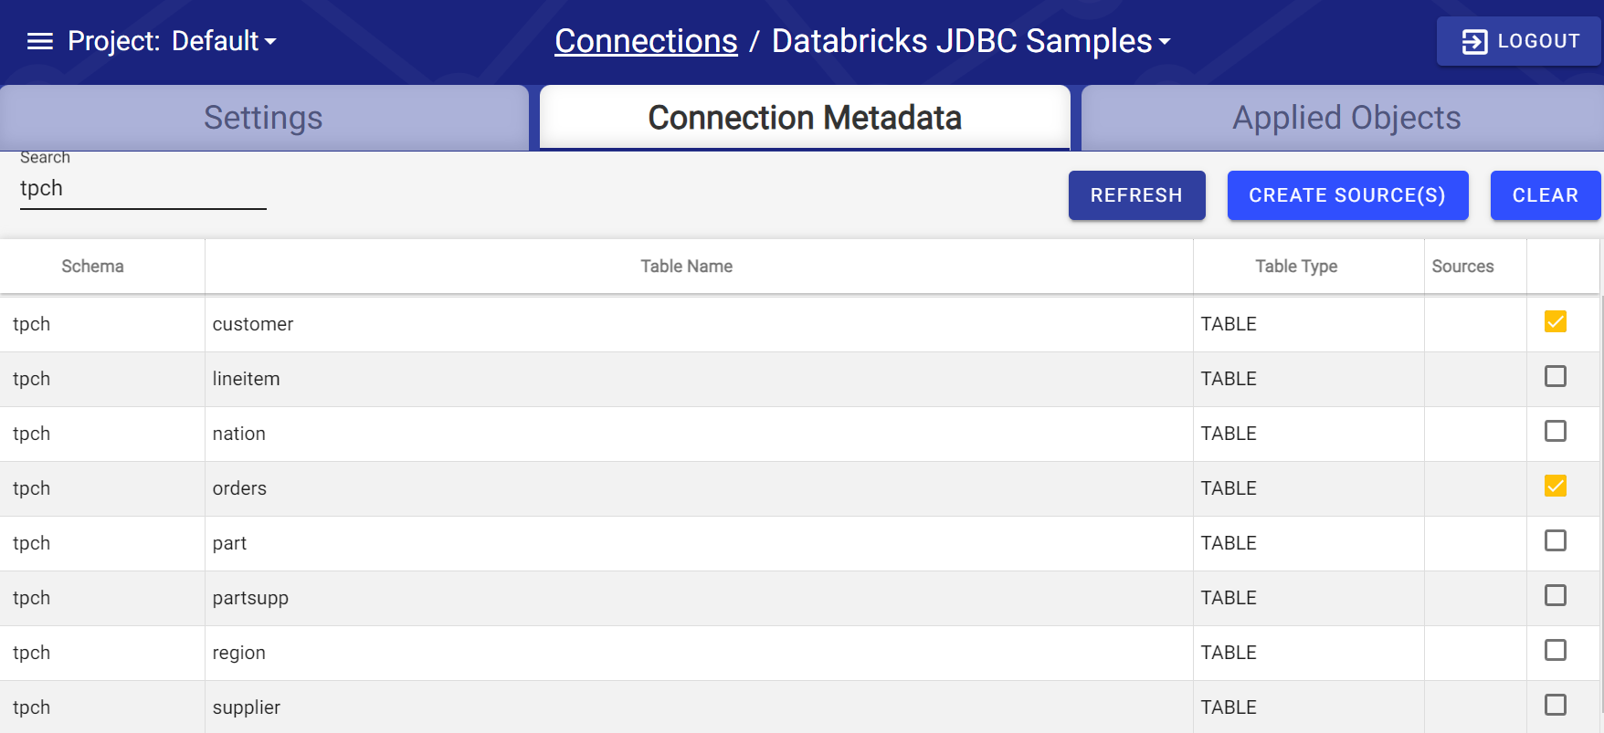Click the tpch search input field
1604x733 pixels.
[x=142, y=188]
